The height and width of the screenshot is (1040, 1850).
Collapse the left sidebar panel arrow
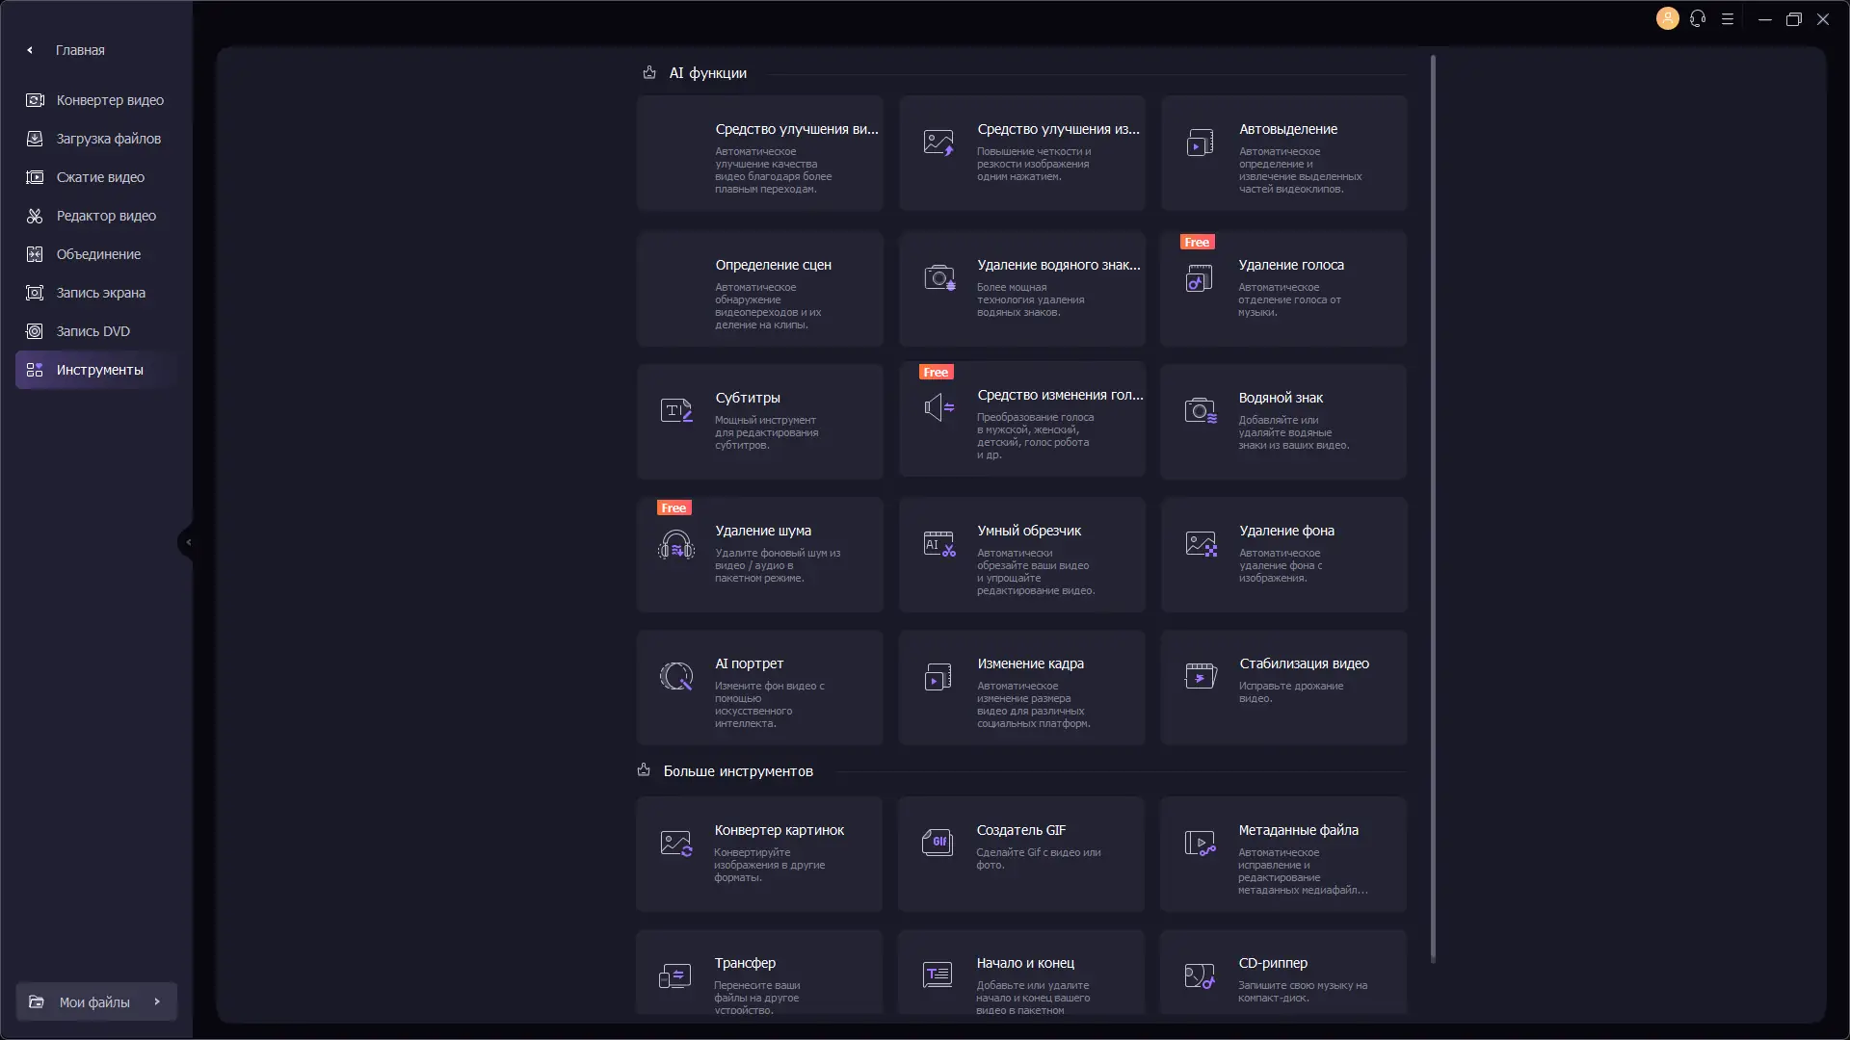(188, 542)
